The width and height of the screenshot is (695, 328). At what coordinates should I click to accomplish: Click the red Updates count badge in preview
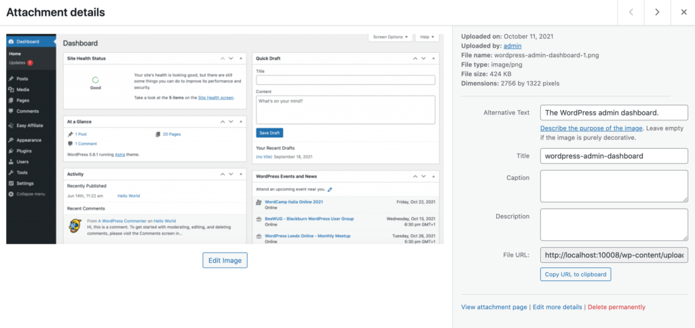pyautogui.click(x=30, y=63)
